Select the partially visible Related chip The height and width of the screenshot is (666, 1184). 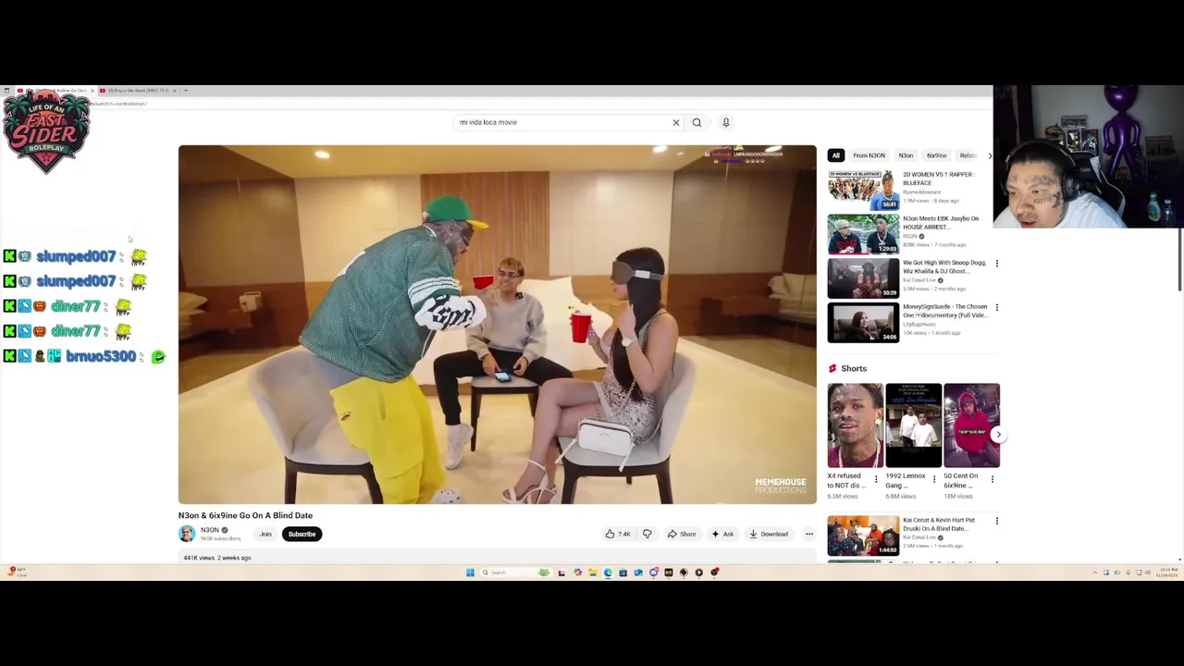point(968,155)
